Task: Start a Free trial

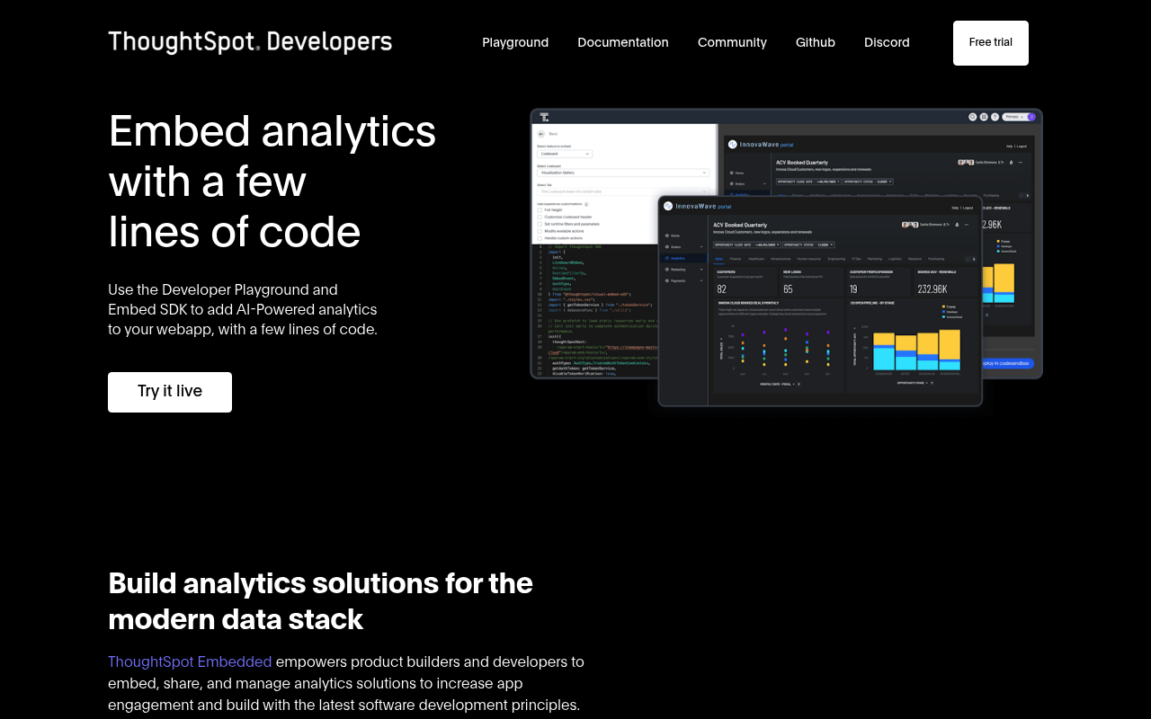Action: (x=991, y=43)
